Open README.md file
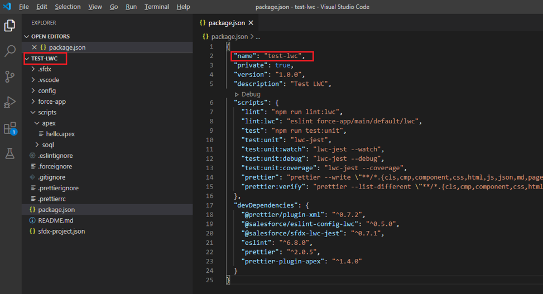Screen dimensions: 543x294 click(55, 220)
